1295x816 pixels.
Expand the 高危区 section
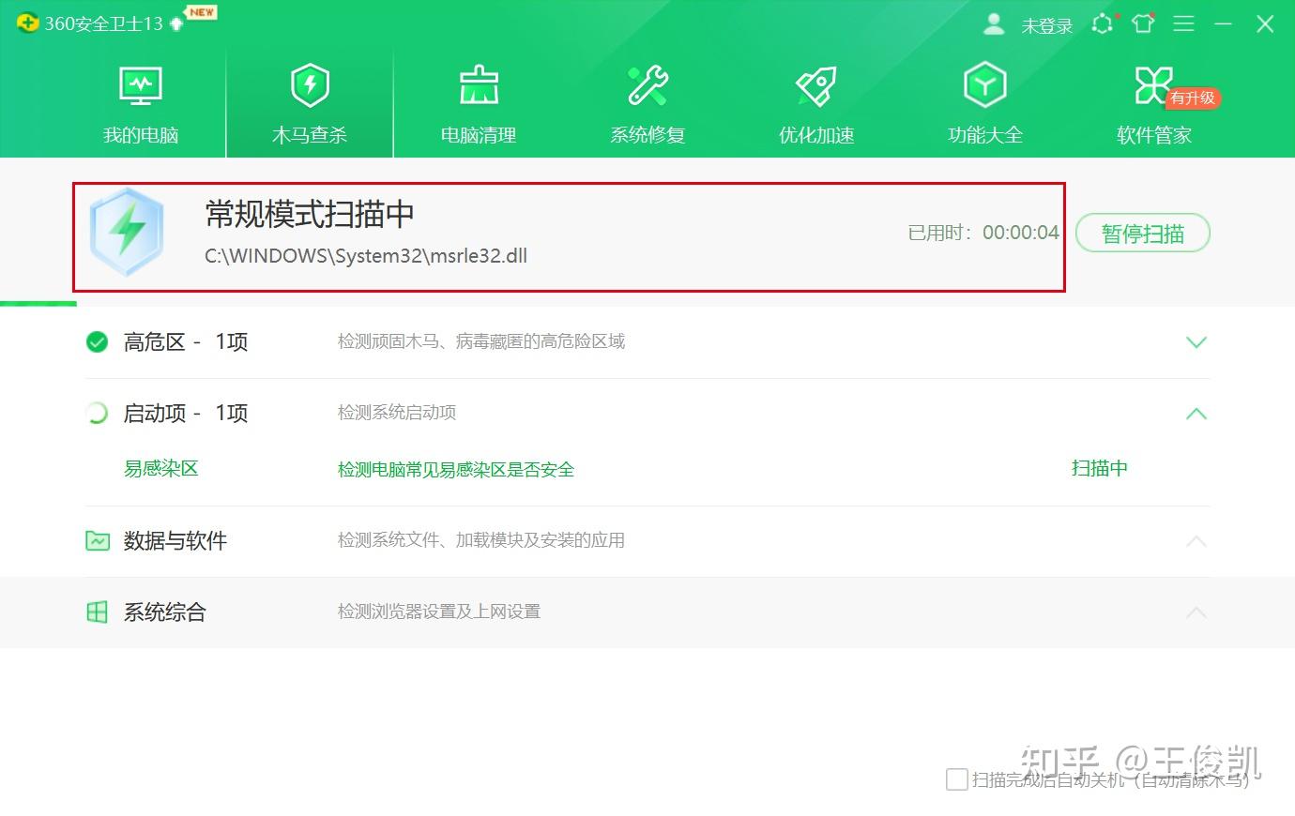coord(1196,342)
